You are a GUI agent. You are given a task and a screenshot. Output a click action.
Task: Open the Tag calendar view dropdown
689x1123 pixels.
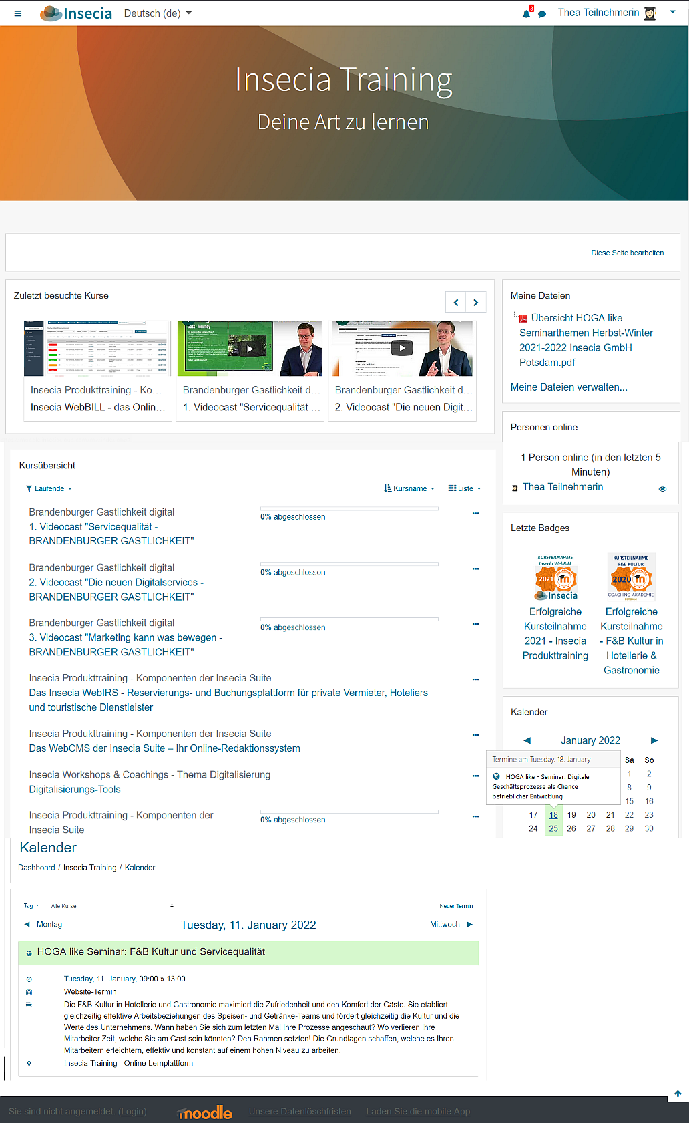click(31, 906)
